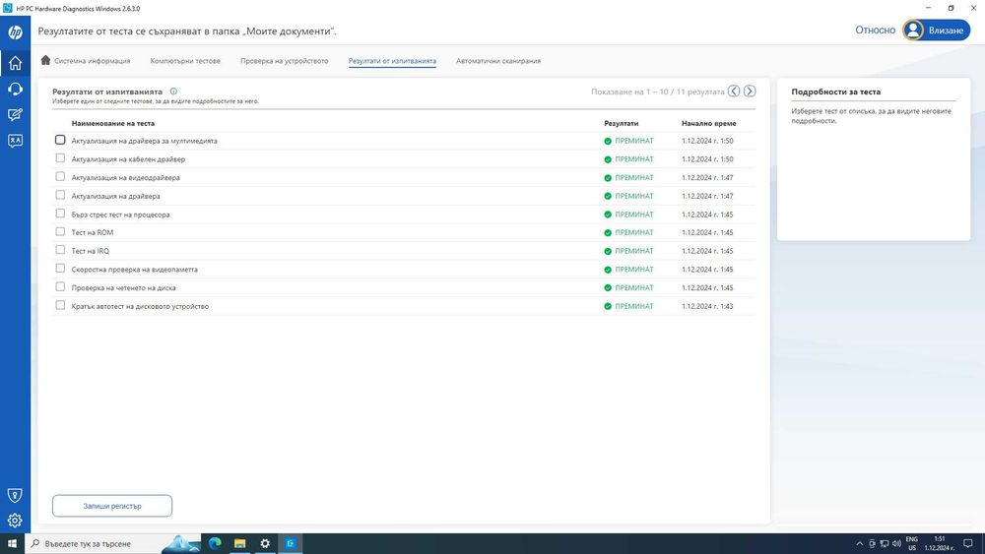Image resolution: width=985 pixels, height=554 pixels.
Task: Open the headset support icon in sidebar
Action: tap(15, 90)
